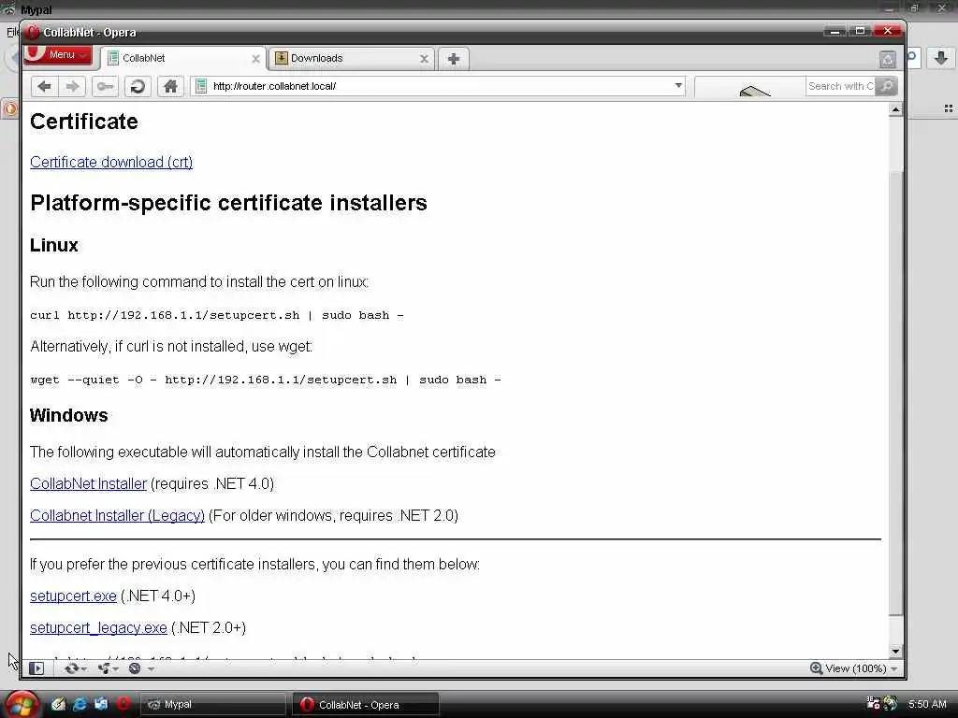Add a new tab with plus button
Viewport: 958px width, 718px height.
point(454,59)
